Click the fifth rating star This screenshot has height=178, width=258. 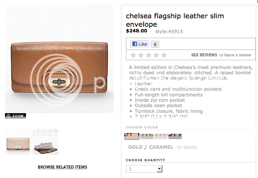pos(164,55)
